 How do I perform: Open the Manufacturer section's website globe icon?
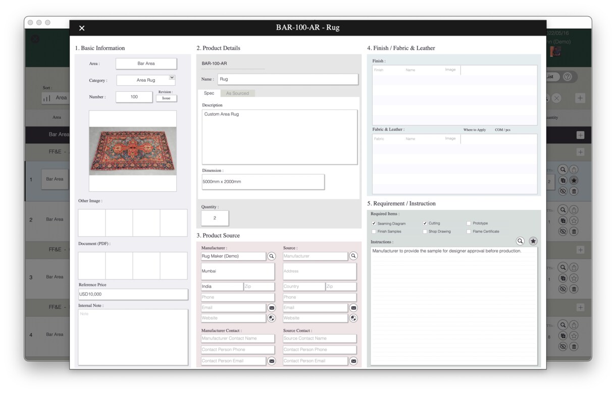tap(272, 318)
